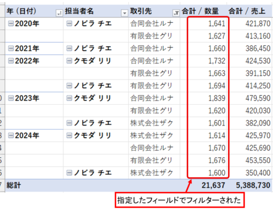Select the quantity cell showing 1,839
273x209 pixels.
(217, 98)
